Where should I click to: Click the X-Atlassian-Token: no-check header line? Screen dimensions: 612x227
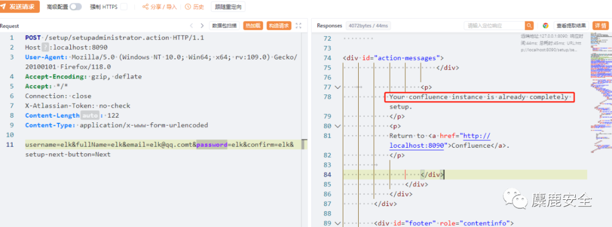pos(78,106)
